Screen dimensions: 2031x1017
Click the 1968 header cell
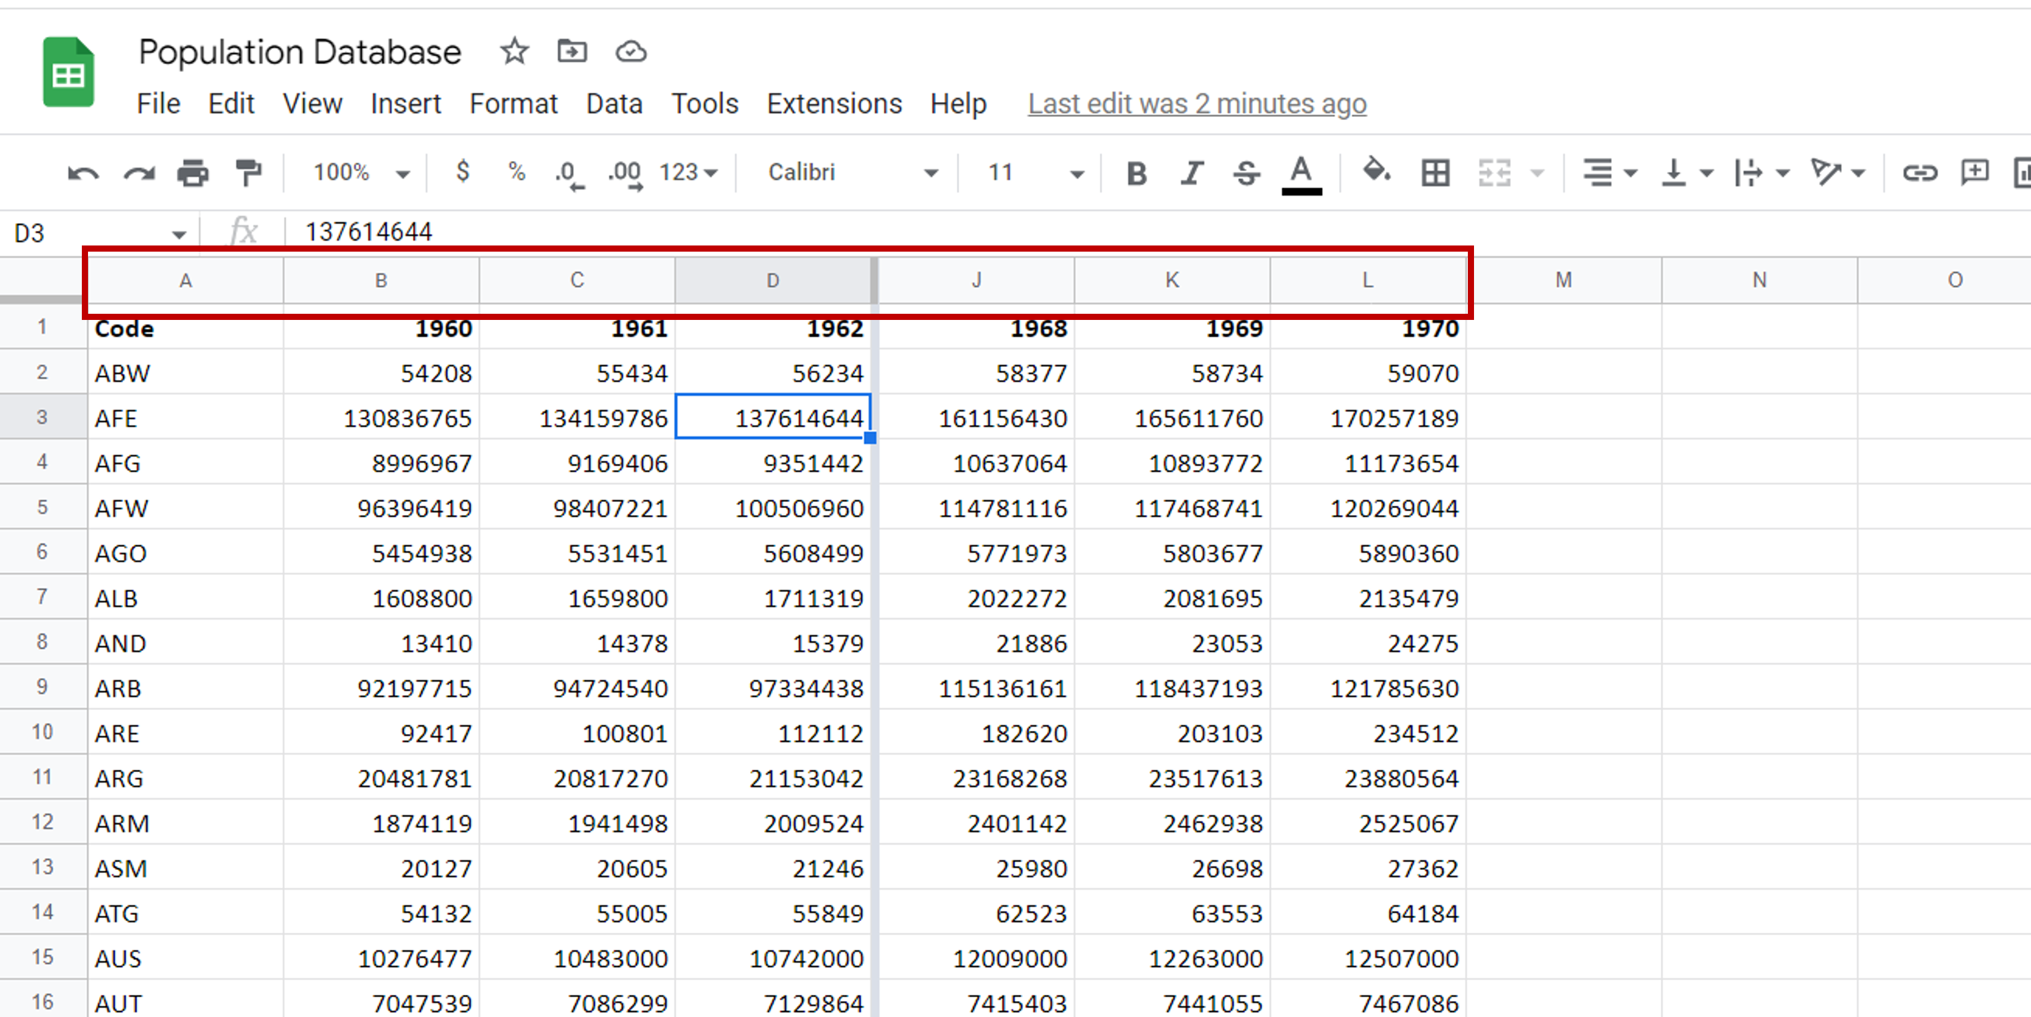[x=976, y=328]
